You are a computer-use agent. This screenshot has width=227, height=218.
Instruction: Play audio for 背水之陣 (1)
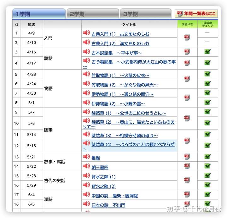86,176
